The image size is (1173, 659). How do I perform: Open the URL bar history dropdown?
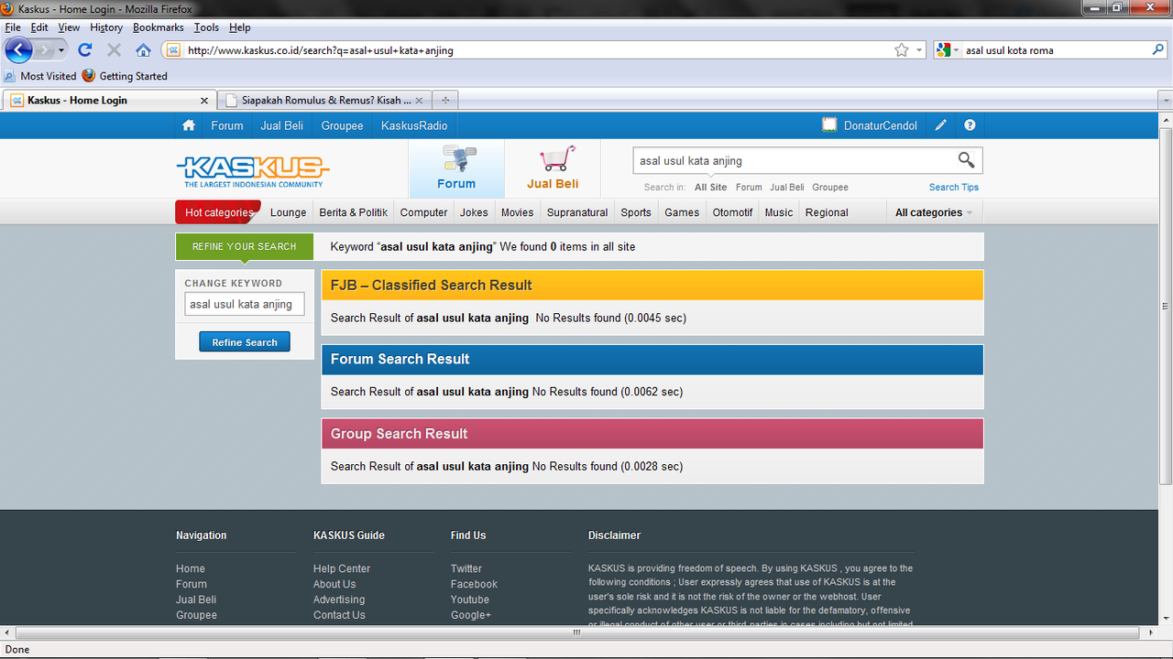919,50
